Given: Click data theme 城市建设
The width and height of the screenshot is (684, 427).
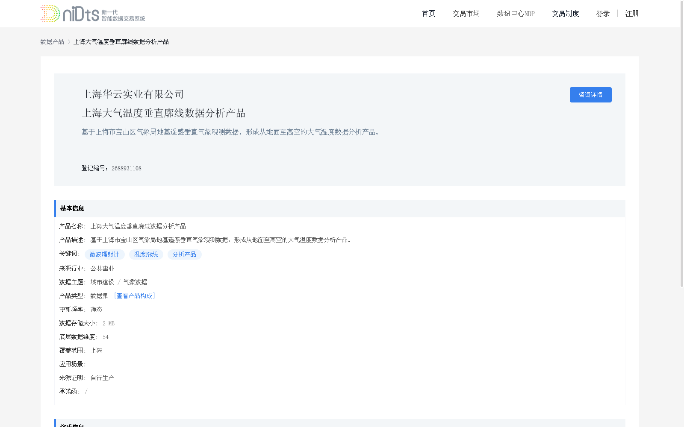Looking at the screenshot, I should coord(102,282).
